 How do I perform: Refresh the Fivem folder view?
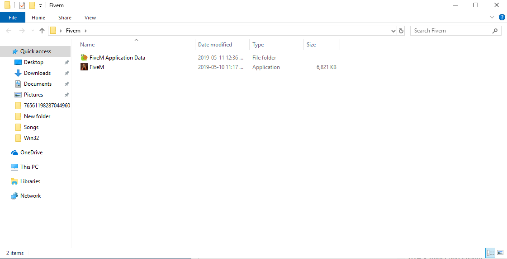(401, 31)
